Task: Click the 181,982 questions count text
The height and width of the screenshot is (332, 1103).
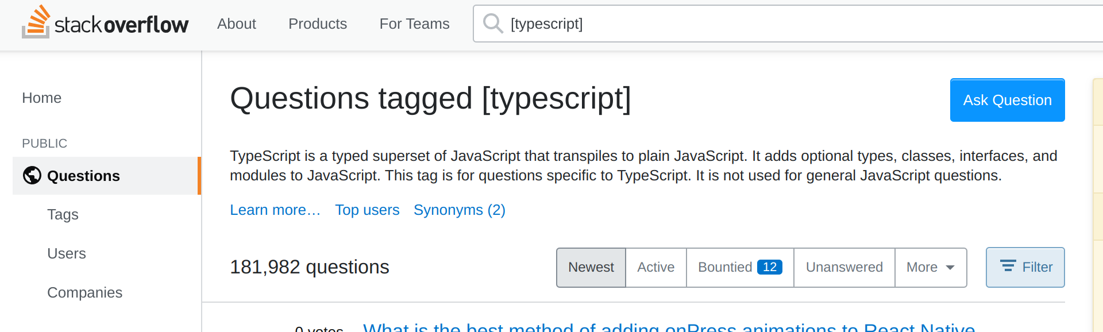Action: point(310,267)
